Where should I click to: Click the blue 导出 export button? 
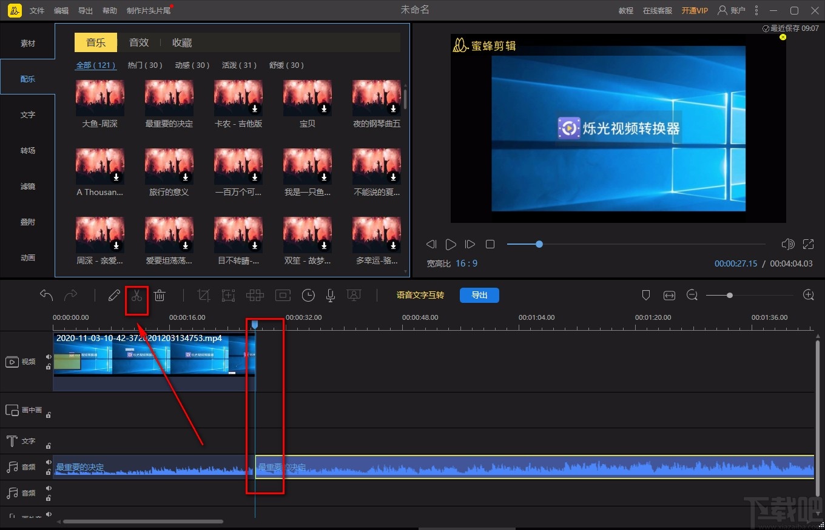(x=479, y=295)
